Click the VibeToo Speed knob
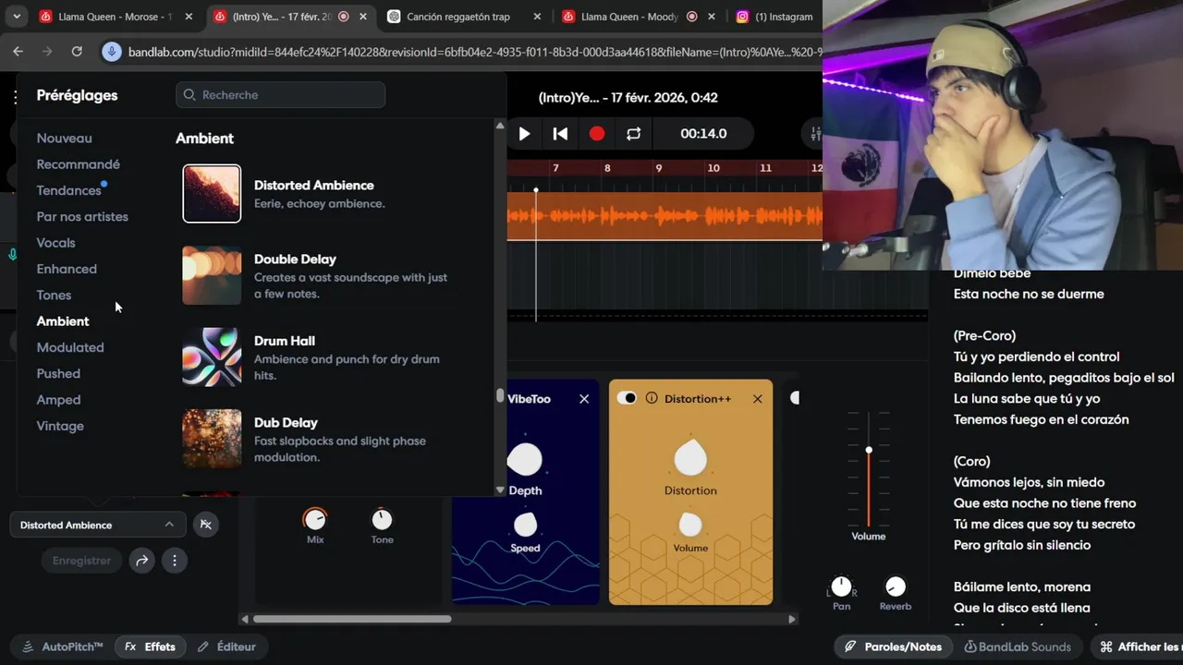 point(525,525)
